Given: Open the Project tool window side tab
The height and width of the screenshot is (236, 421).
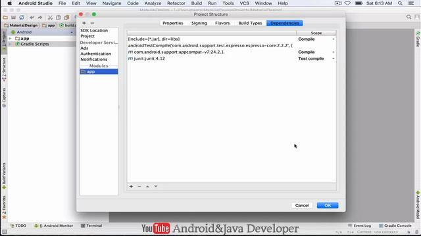Looking at the screenshot, I should [4, 41].
